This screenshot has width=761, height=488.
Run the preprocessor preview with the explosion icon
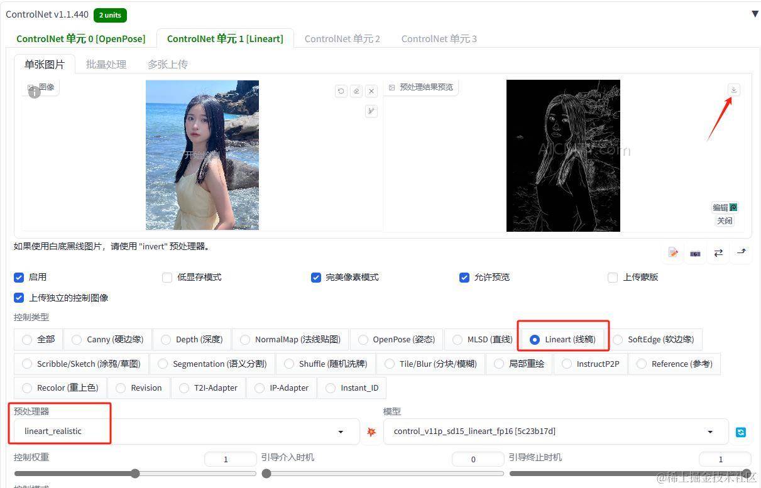click(371, 431)
